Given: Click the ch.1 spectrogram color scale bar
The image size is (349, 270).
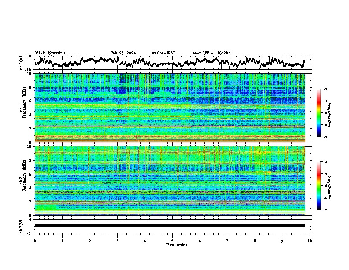Looking at the screenshot, I should pos(319,113).
